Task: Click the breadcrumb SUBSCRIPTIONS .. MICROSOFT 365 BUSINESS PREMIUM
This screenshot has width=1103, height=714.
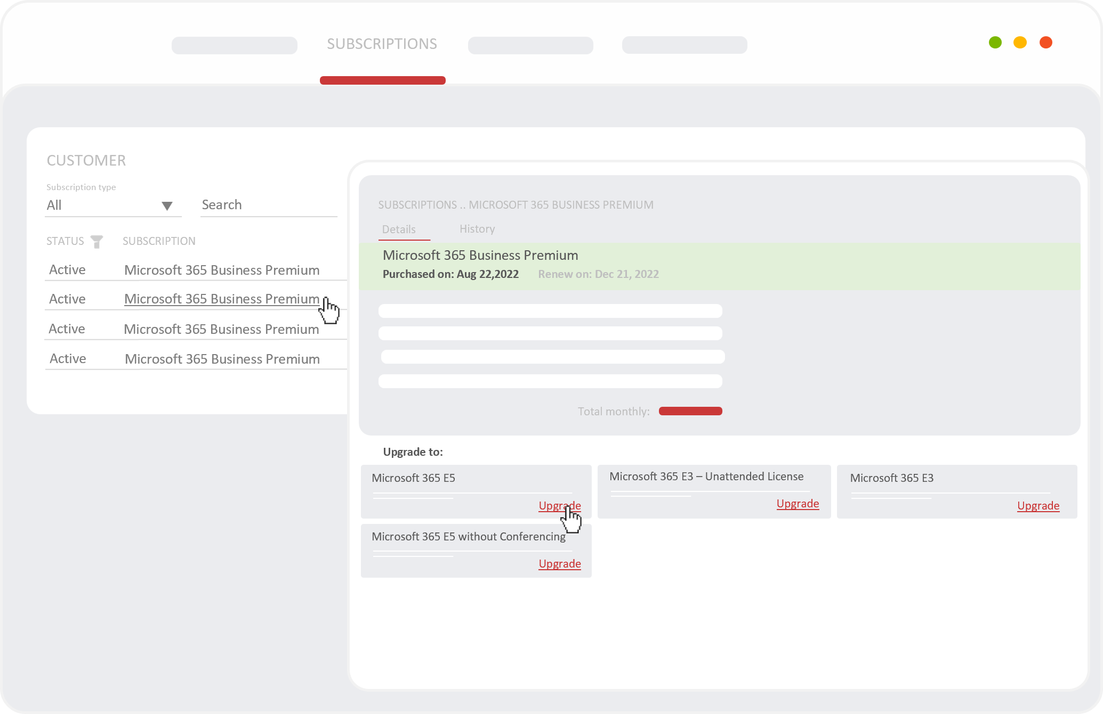Action: click(516, 205)
